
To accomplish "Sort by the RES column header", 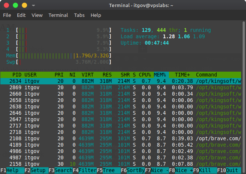I will tap(107, 75).
